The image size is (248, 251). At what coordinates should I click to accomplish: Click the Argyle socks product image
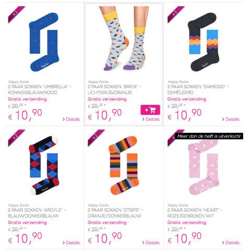tap(44, 165)
